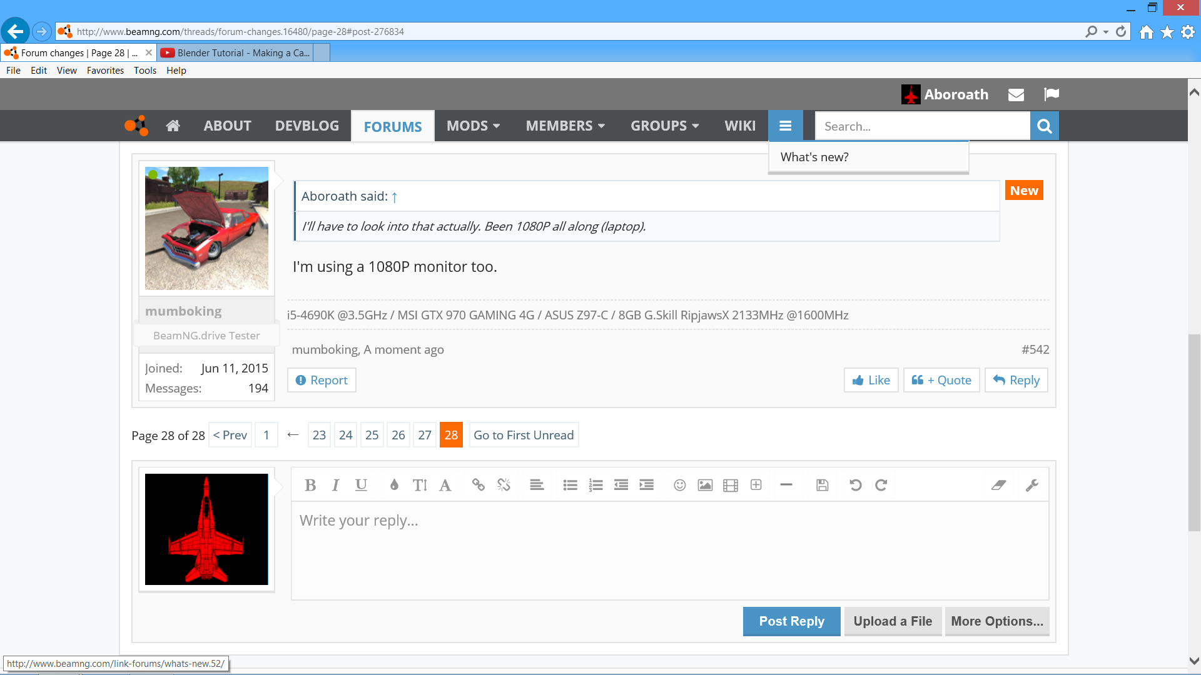Click the Write your reply text area
1201x675 pixels.
(670, 550)
